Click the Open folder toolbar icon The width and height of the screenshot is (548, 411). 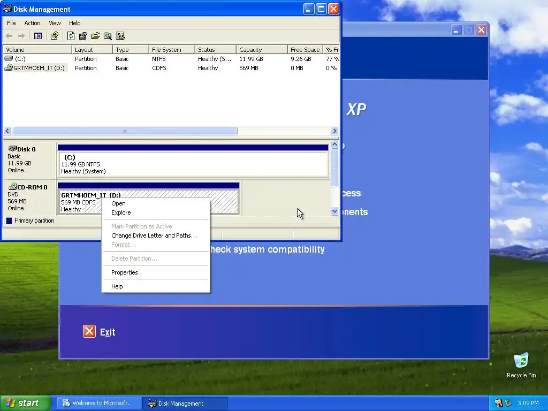click(x=95, y=36)
